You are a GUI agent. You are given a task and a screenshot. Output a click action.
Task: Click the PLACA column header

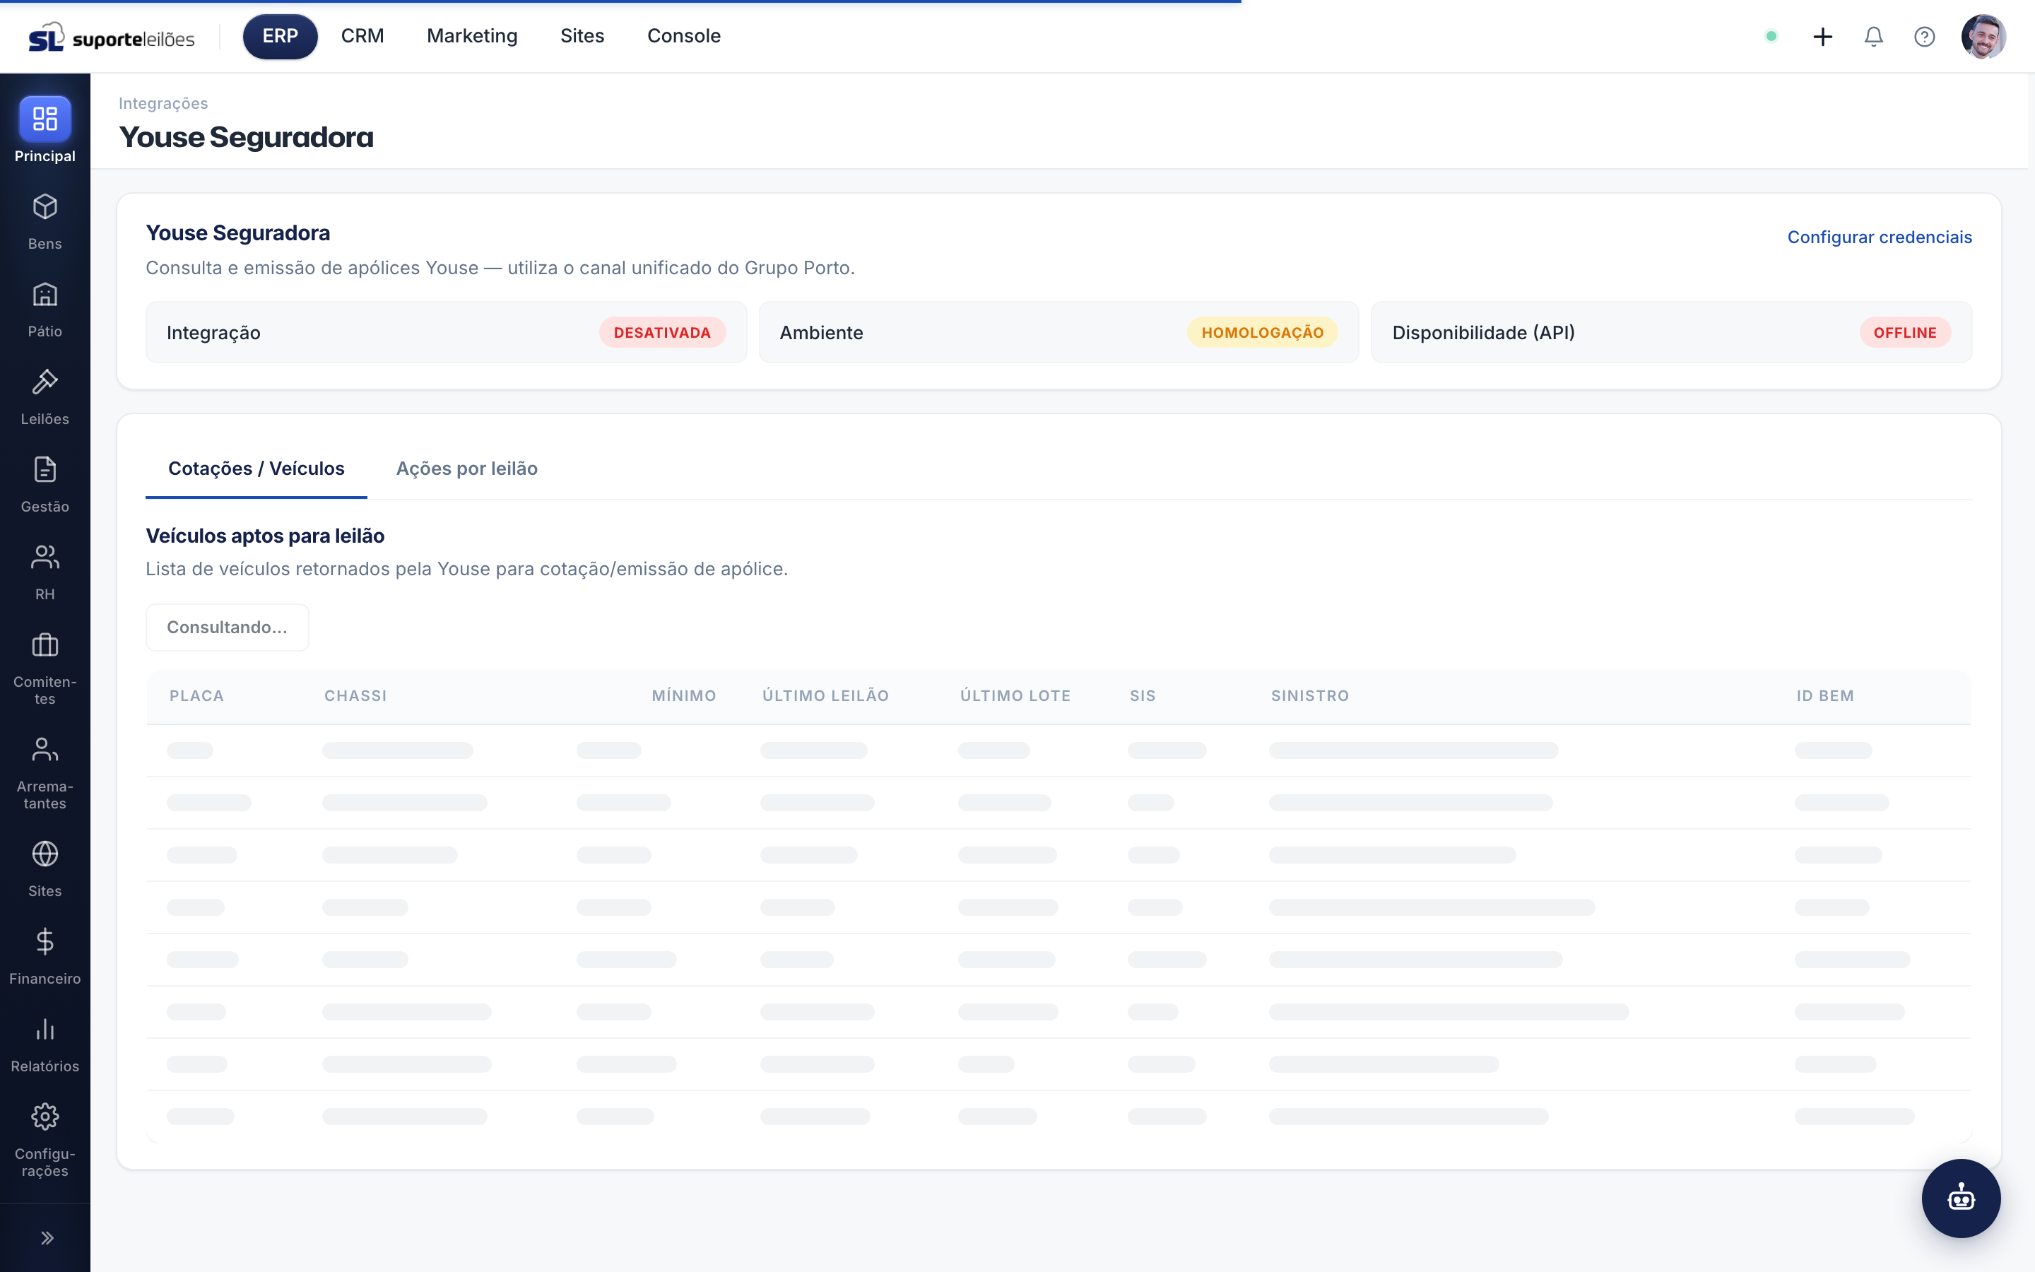[x=196, y=696]
